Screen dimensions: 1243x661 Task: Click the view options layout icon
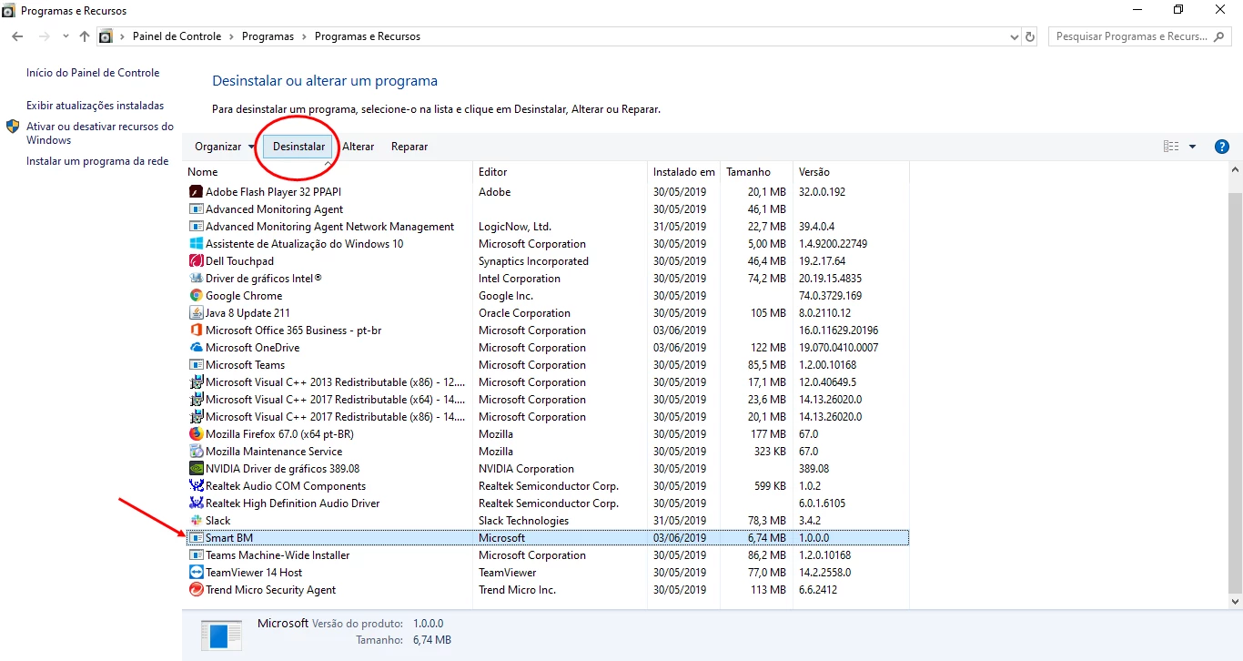click(1171, 147)
